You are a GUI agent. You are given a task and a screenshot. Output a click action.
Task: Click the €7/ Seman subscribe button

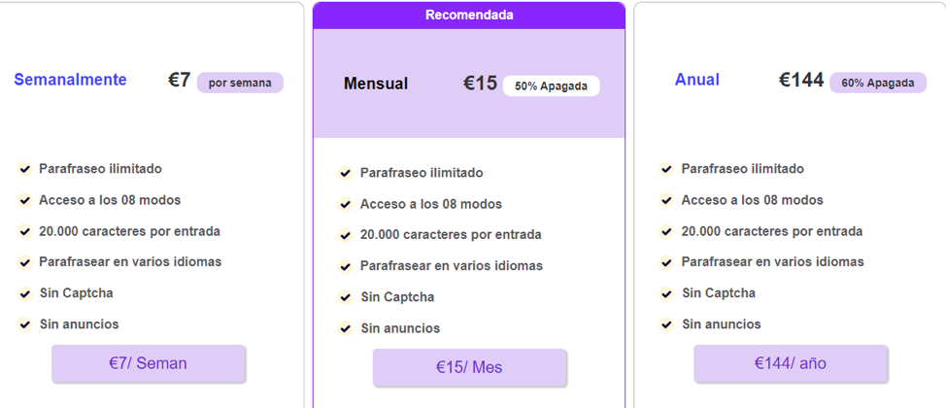148,363
